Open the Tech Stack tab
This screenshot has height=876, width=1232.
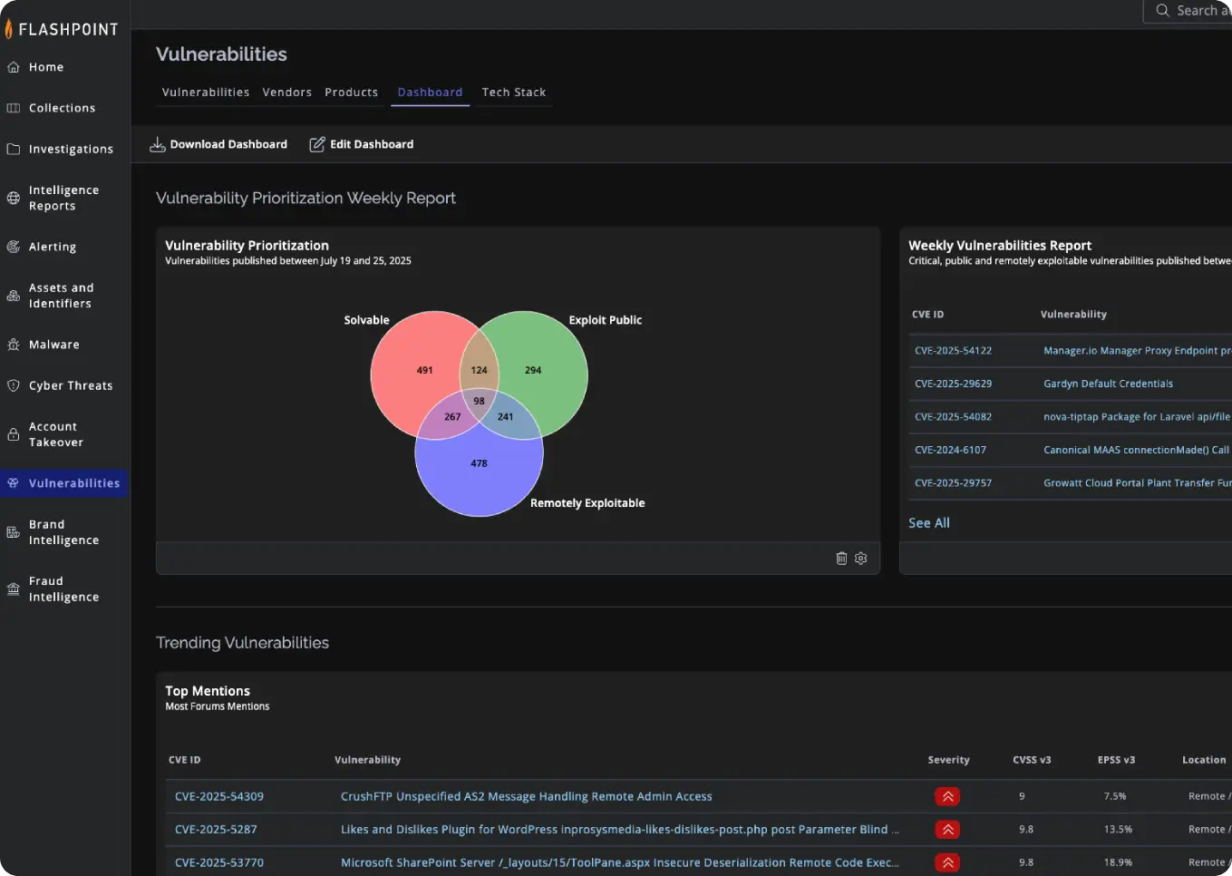click(514, 92)
